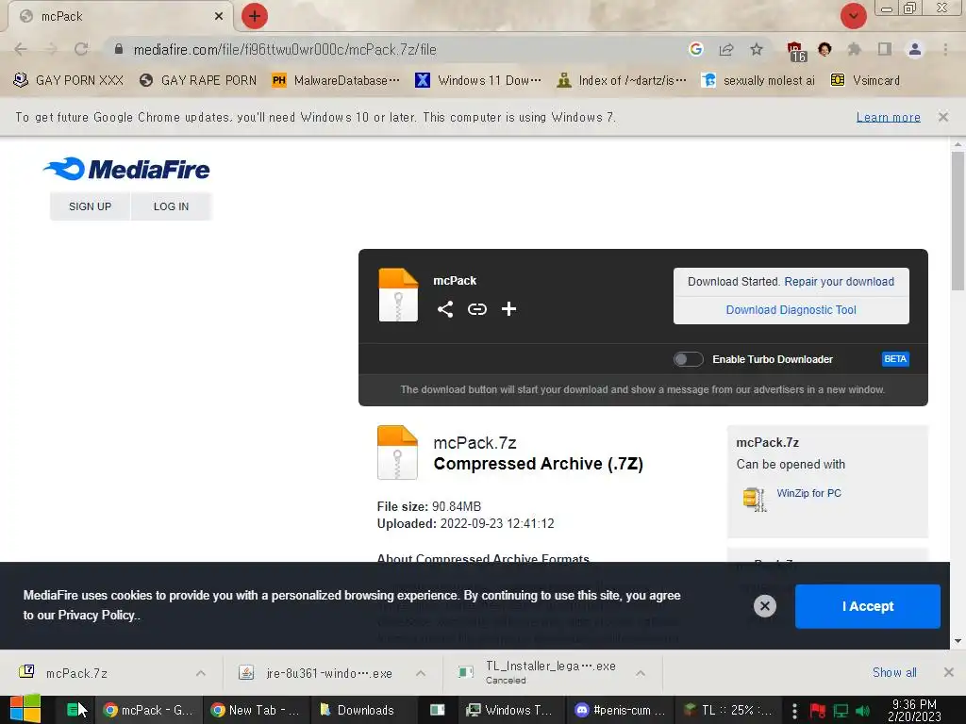Open Discord #penis-cum taskbar window

pyautogui.click(x=620, y=710)
